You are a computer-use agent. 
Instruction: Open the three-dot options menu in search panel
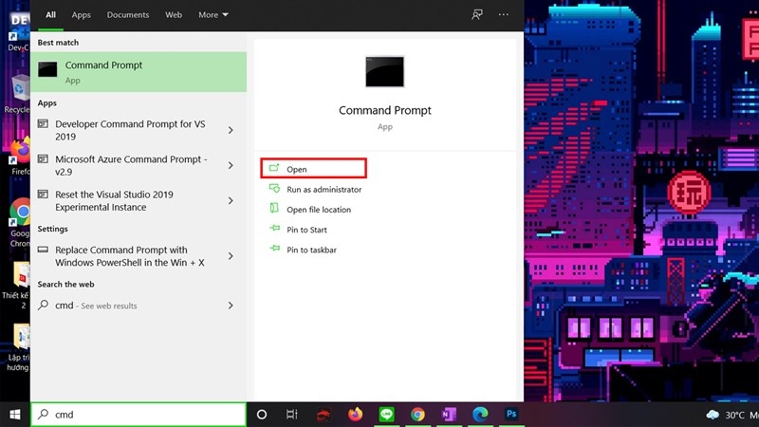[504, 15]
